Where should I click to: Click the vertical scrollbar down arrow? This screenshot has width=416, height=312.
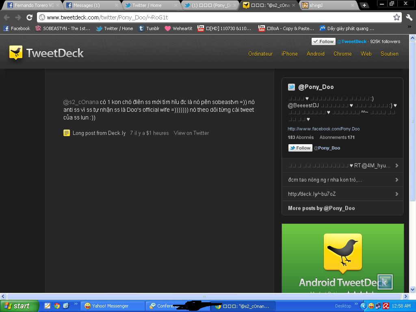click(413, 289)
